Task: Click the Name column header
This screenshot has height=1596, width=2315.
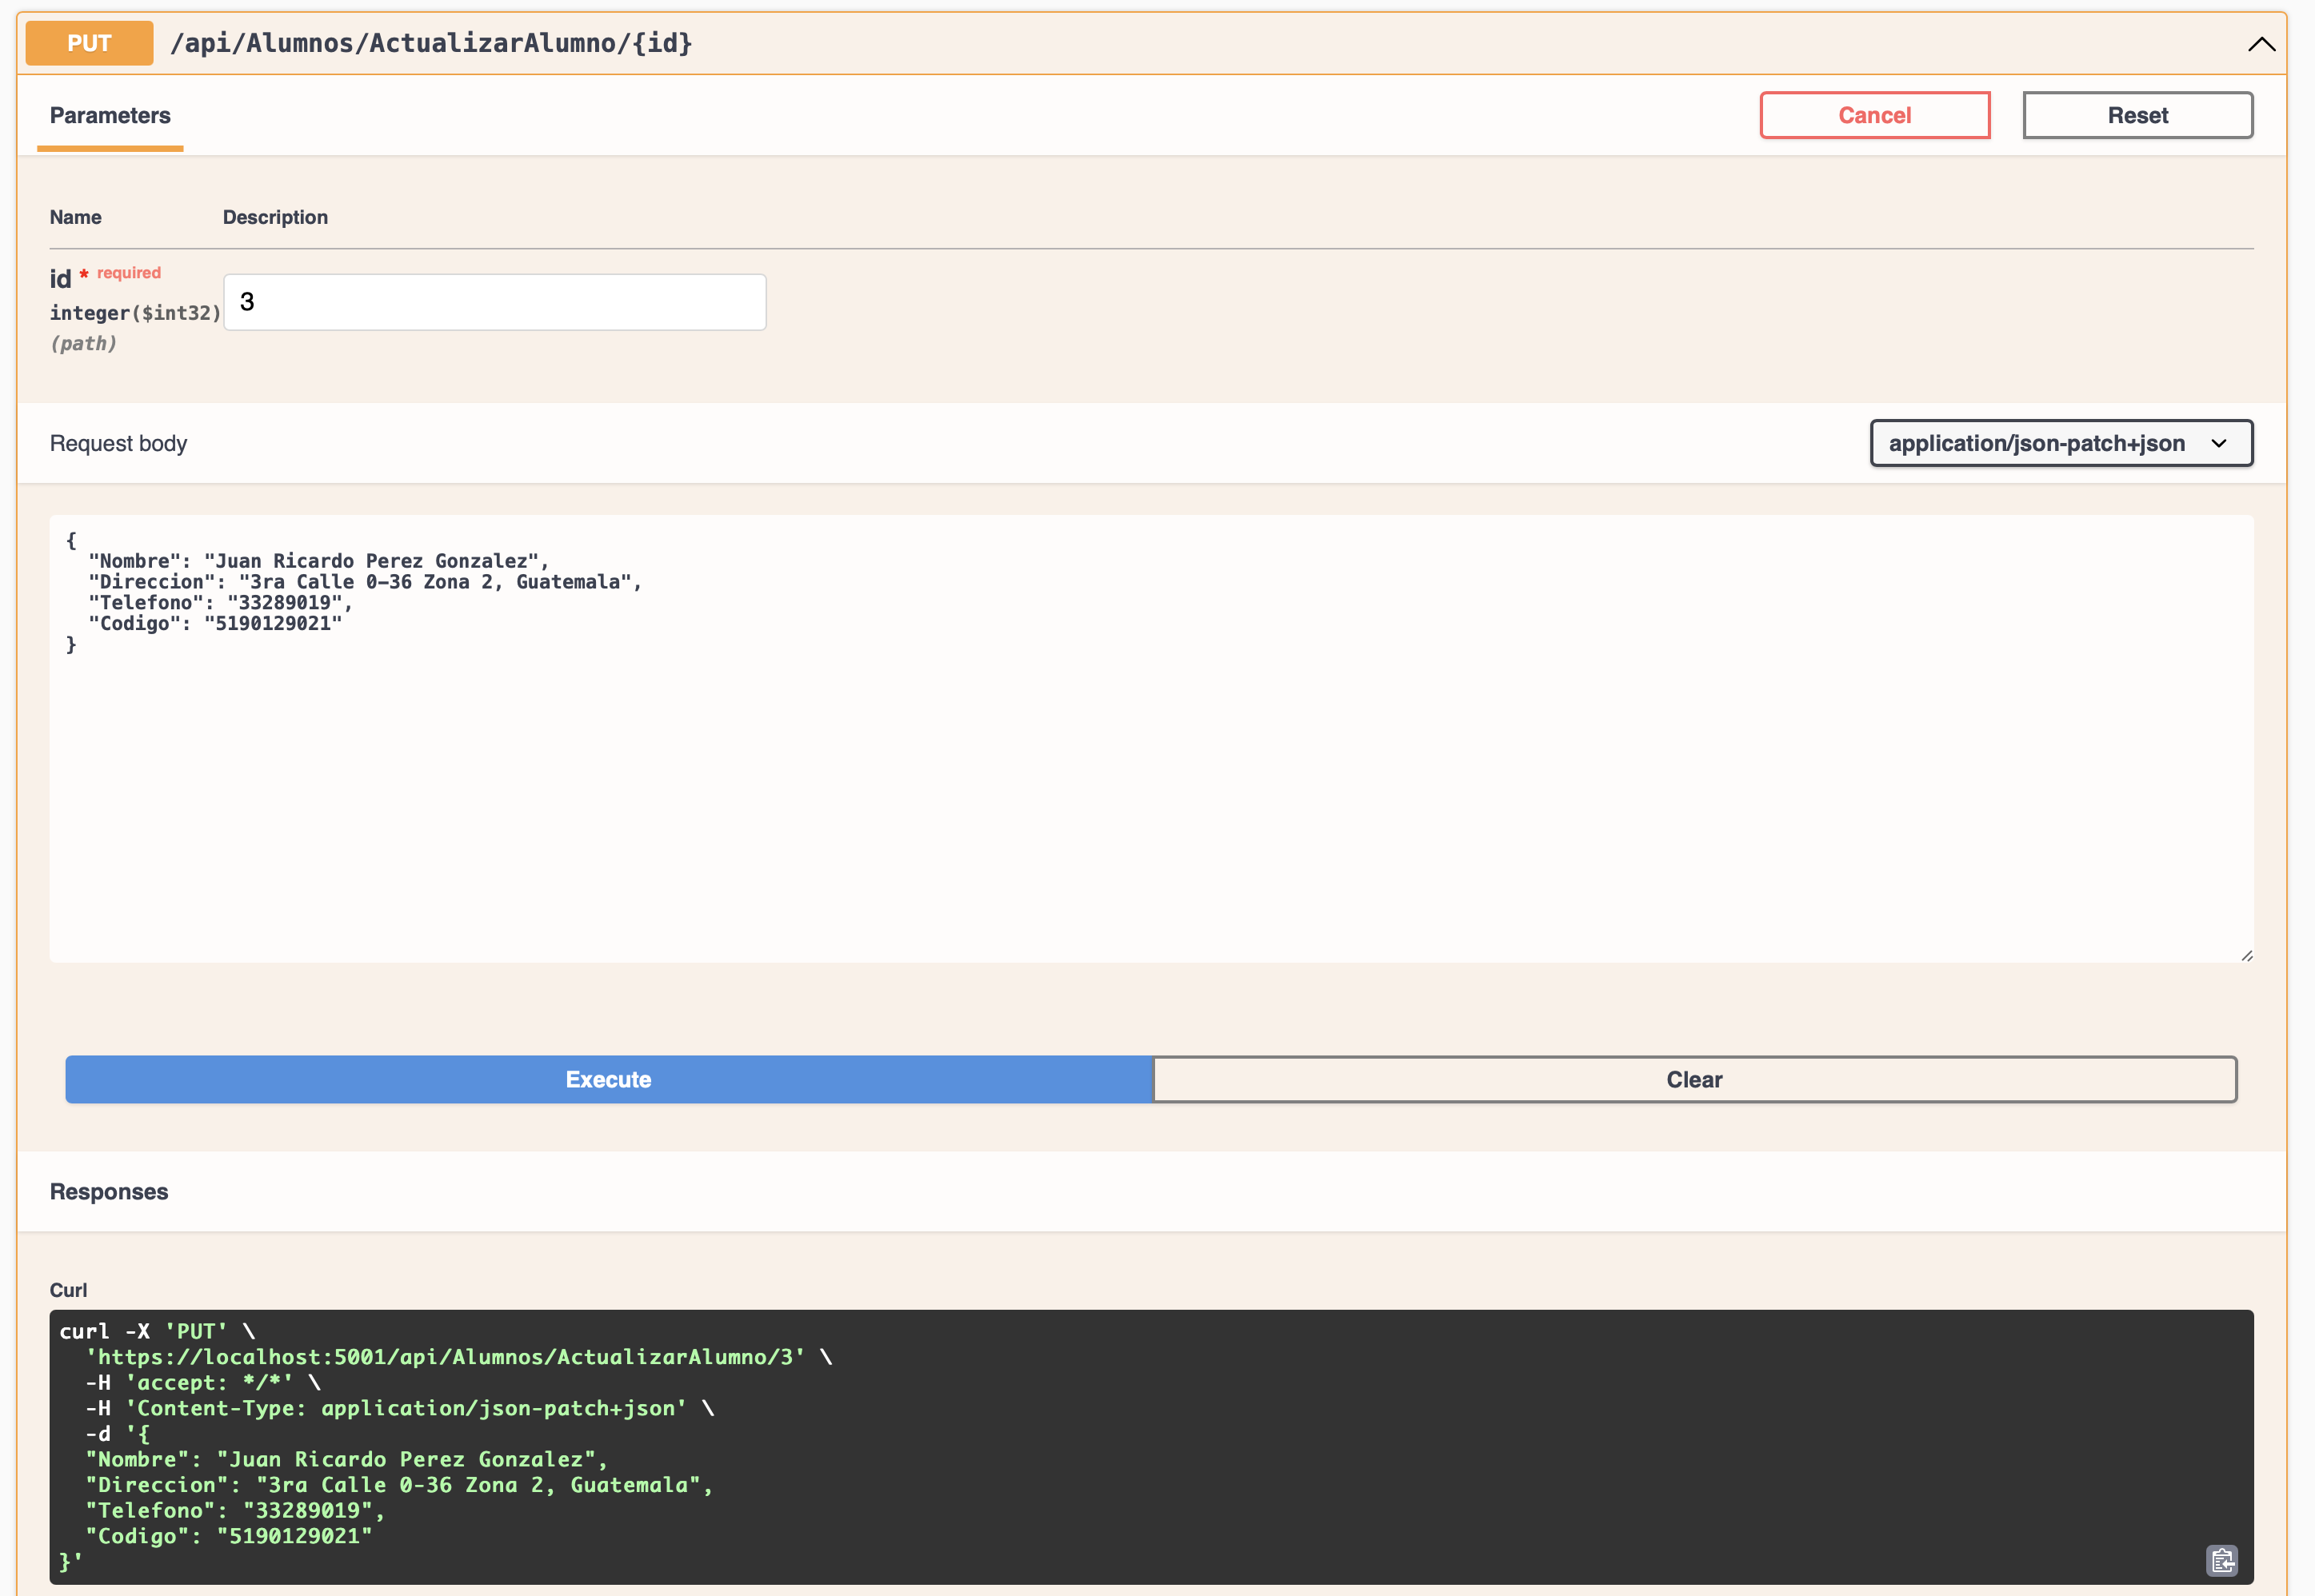Action: (x=75, y=217)
